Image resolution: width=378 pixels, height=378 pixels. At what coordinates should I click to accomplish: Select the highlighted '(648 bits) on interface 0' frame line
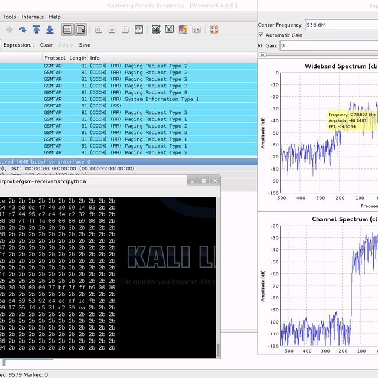(x=128, y=162)
